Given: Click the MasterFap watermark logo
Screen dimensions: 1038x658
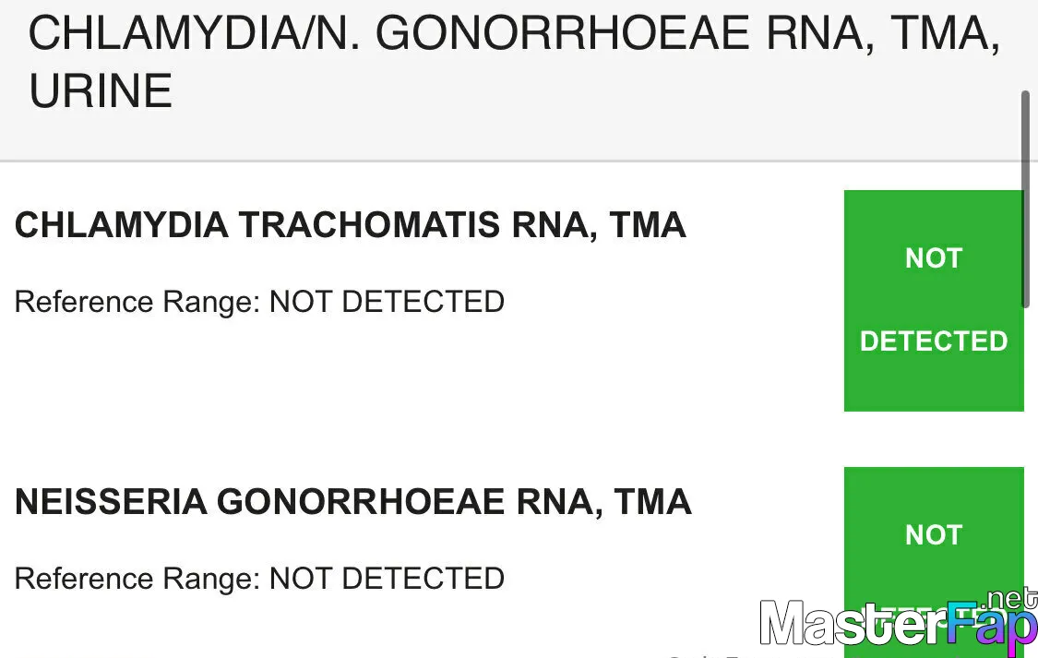Looking at the screenshot, I should [x=899, y=622].
